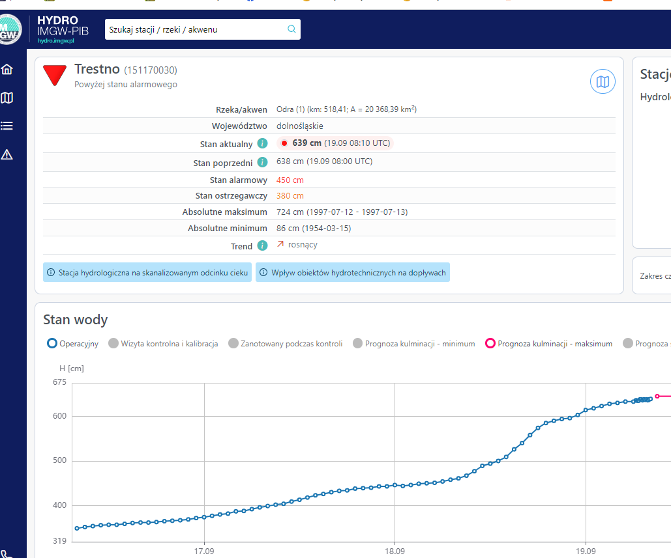Click info icon next to Stan aktualny
The image size is (671, 558).
tap(262, 143)
